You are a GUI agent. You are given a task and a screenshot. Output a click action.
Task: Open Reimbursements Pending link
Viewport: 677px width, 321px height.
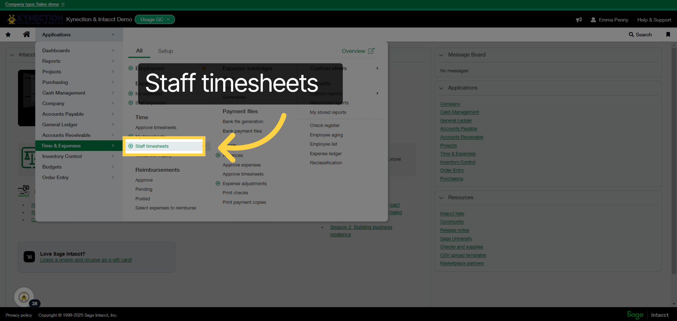pos(144,189)
